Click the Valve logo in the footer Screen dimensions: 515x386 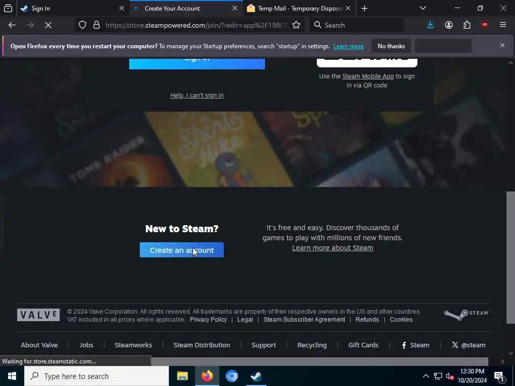pos(39,315)
